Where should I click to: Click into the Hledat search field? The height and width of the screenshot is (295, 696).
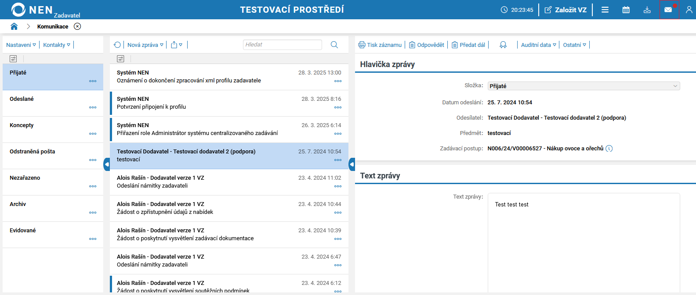(x=282, y=45)
